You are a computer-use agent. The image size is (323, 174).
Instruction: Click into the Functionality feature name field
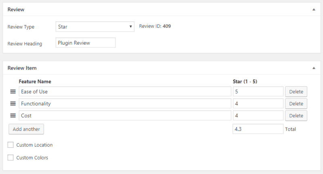pyautogui.click(x=125, y=104)
